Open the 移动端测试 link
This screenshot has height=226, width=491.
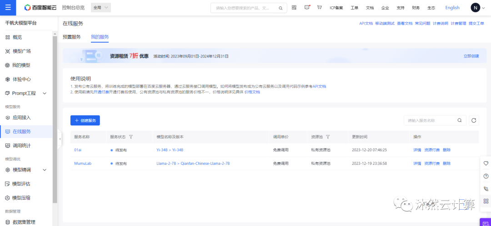[385, 24]
